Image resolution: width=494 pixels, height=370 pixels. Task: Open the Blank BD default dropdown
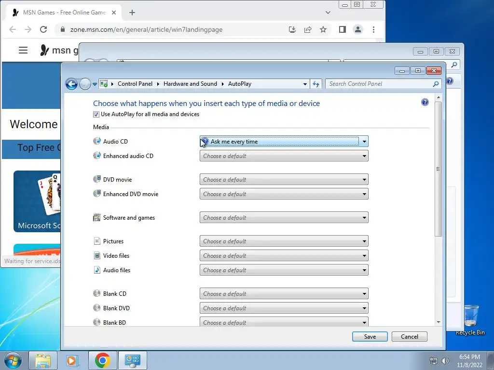(x=284, y=322)
